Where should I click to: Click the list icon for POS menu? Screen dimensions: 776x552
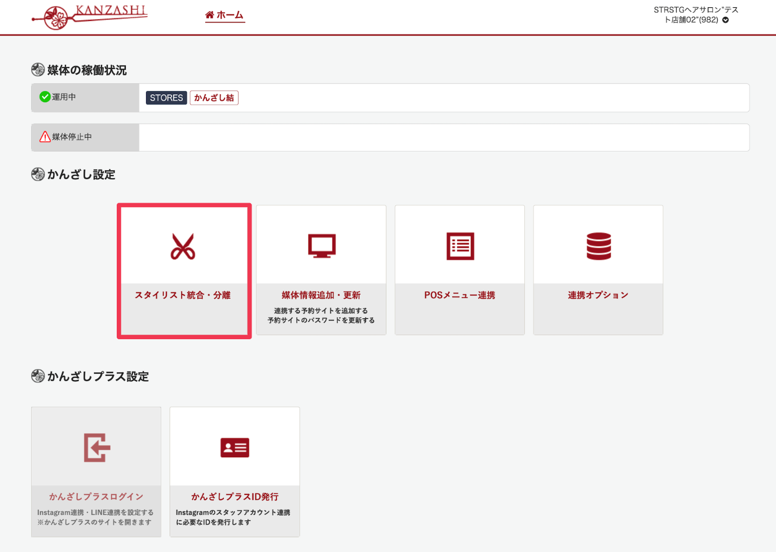[x=460, y=246]
